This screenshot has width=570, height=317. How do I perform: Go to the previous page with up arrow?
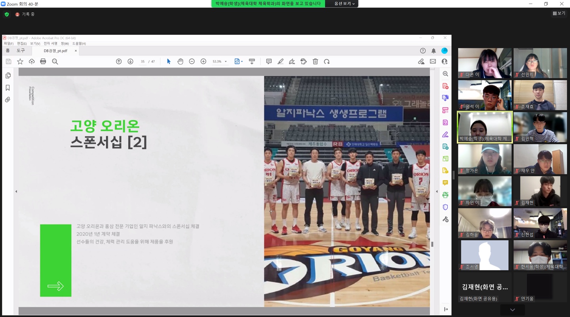[119, 62]
